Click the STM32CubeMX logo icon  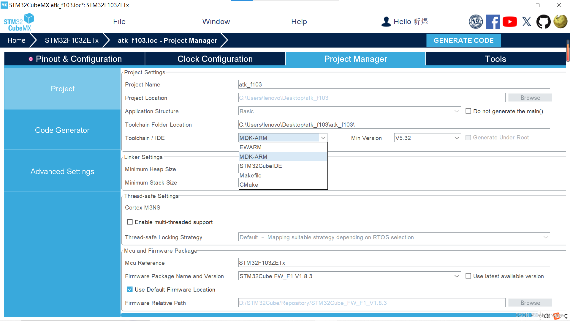pos(19,22)
